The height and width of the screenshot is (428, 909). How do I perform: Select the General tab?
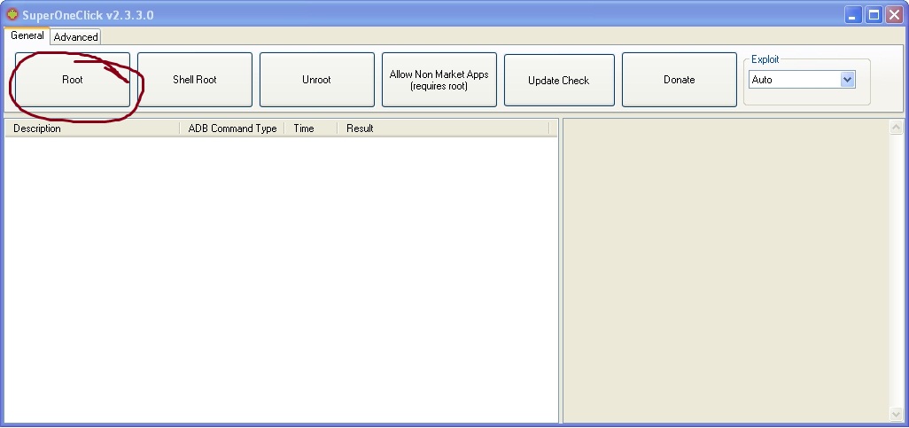click(27, 35)
